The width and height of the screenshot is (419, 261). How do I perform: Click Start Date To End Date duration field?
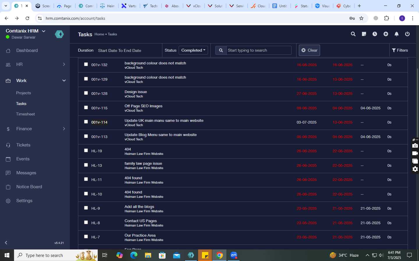click(120, 50)
